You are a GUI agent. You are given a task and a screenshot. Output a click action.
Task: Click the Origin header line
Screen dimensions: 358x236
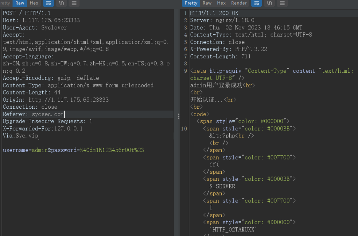(x=56, y=100)
